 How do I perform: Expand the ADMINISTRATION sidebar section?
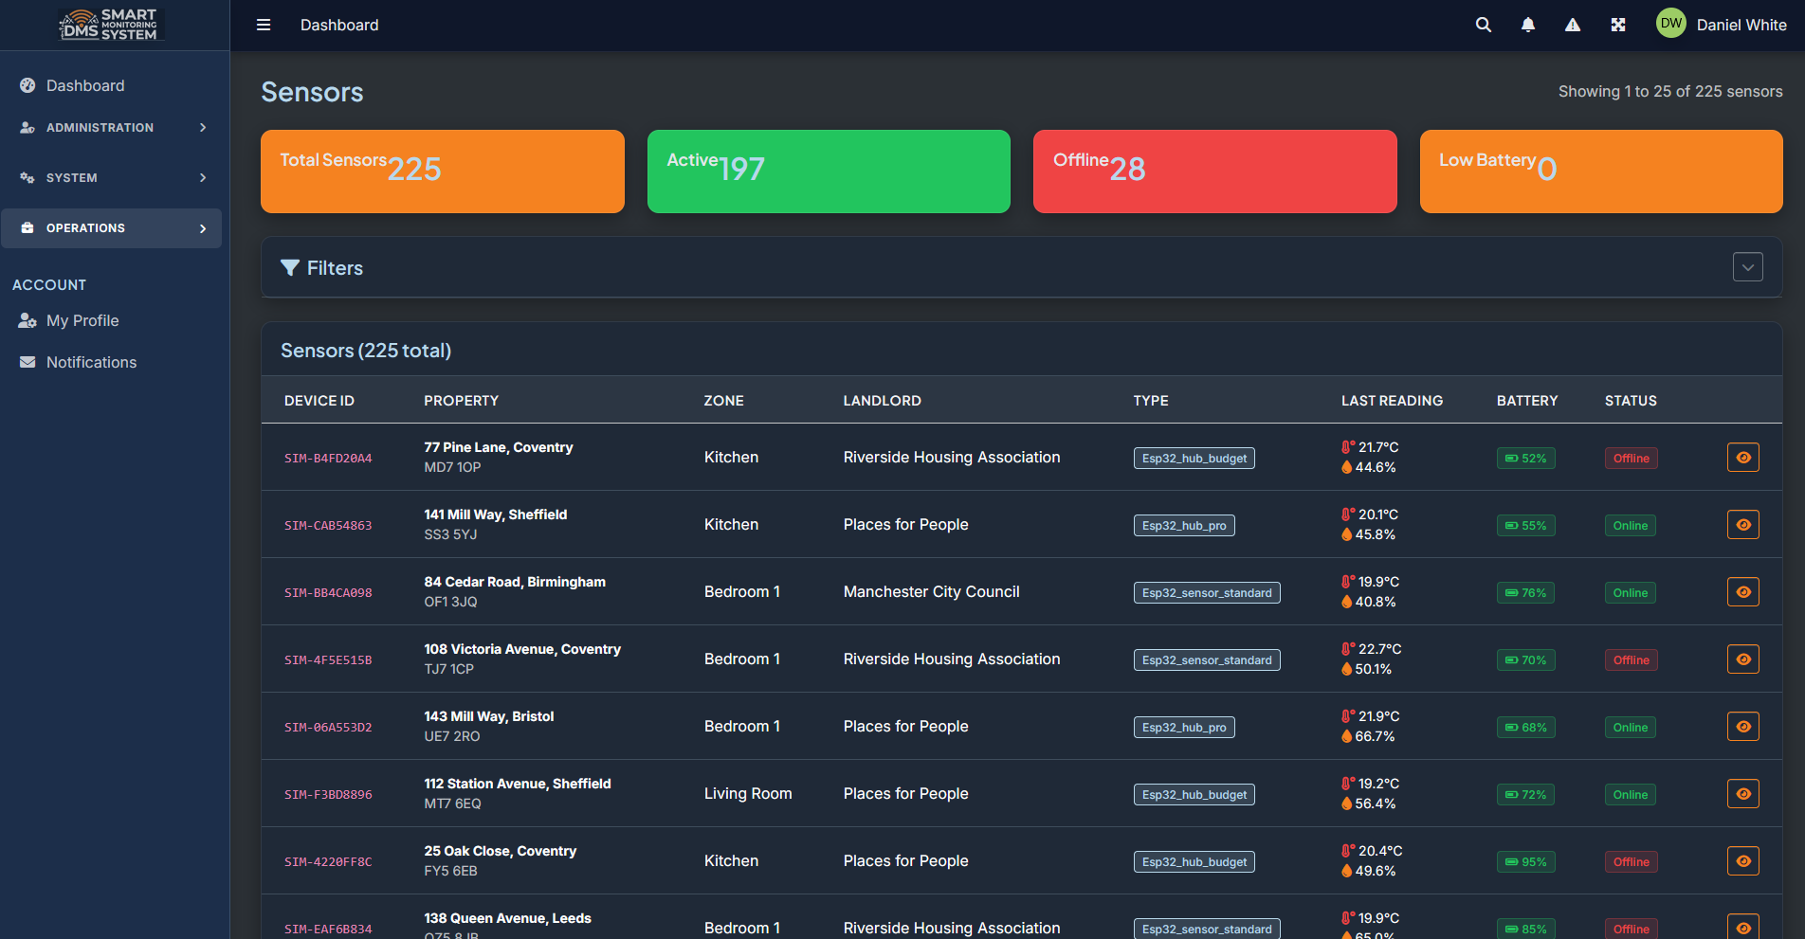pyautogui.click(x=100, y=127)
